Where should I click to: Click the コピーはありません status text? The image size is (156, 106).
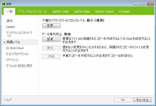122,56
